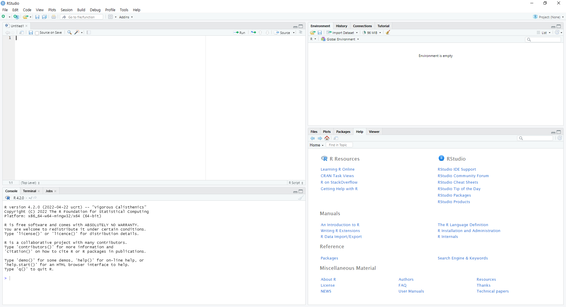The width and height of the screenshot is (566, 307).
Task: Refresh the Environment pane icon
Action: pyautogui.click(x=557, y=32)
